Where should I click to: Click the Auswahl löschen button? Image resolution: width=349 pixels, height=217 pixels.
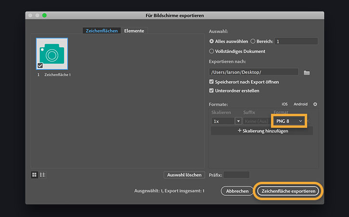point(184,175)
